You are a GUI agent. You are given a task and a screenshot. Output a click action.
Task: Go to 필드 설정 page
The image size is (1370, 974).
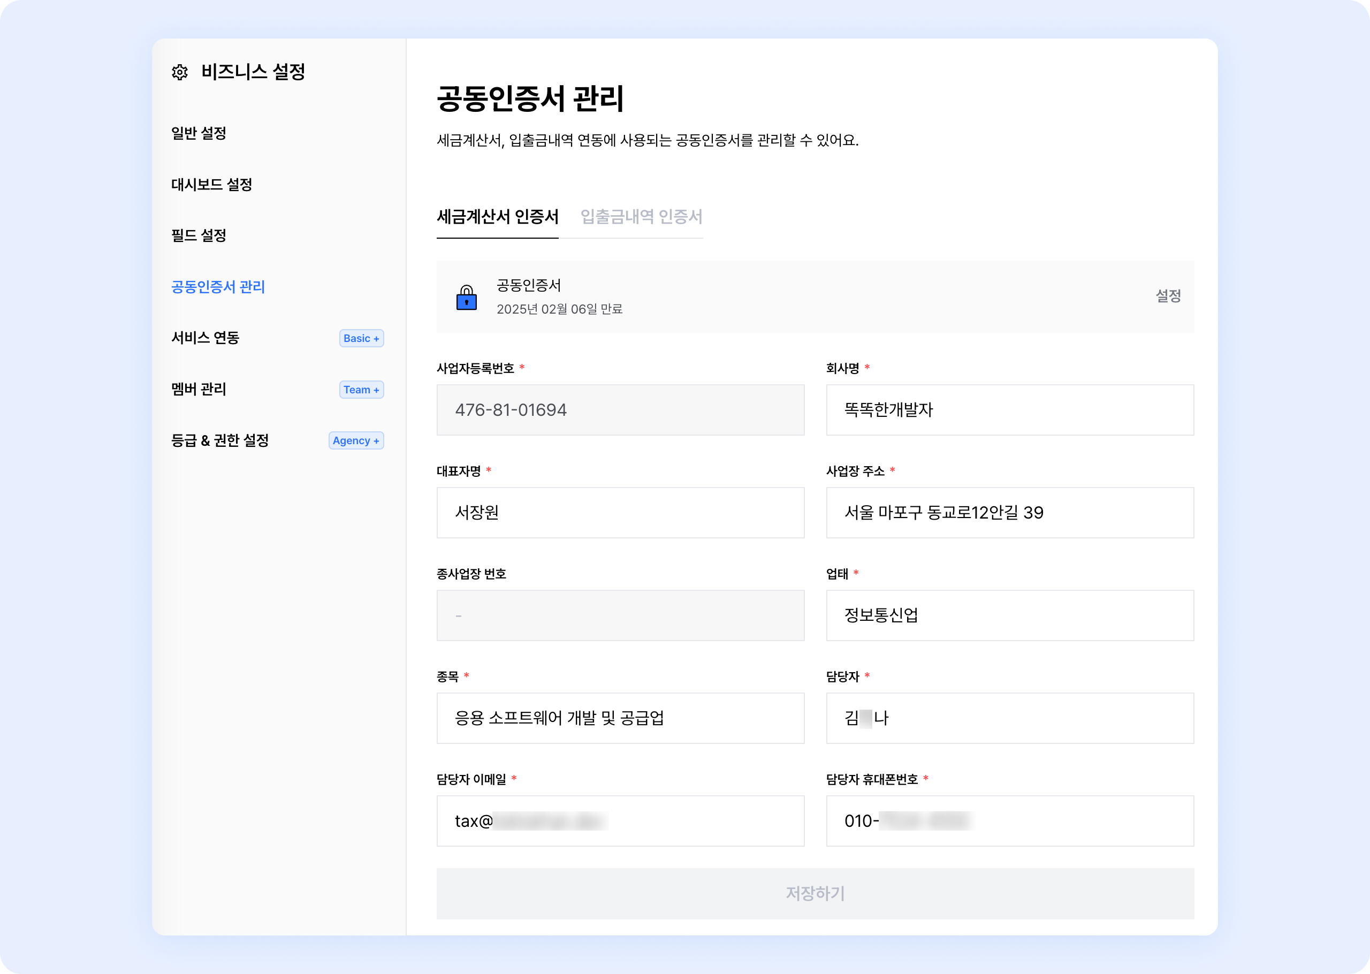pos(199,235)
